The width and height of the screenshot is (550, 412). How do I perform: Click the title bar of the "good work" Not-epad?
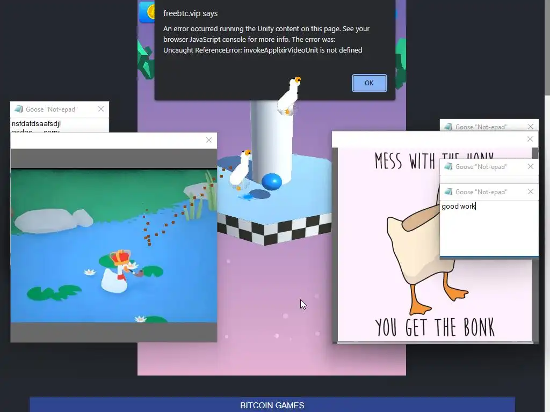489,192
